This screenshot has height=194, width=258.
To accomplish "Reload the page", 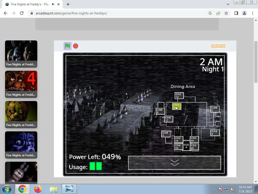I will coord(22,13).
